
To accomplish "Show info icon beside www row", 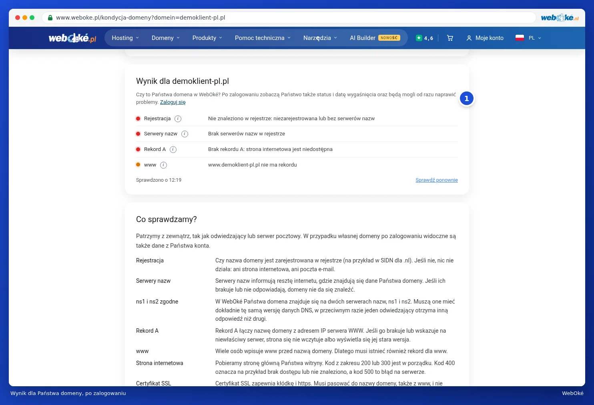I will [163, 165].
